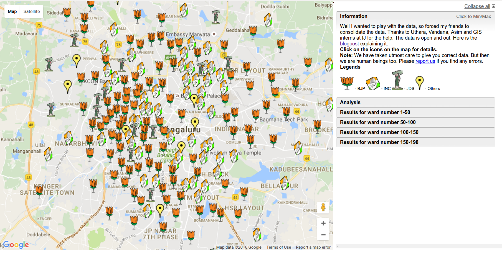Click the BJP lotus near Bagmane Tech Park
The width and height of the screenshot is (502, 265).
(256, 116)
